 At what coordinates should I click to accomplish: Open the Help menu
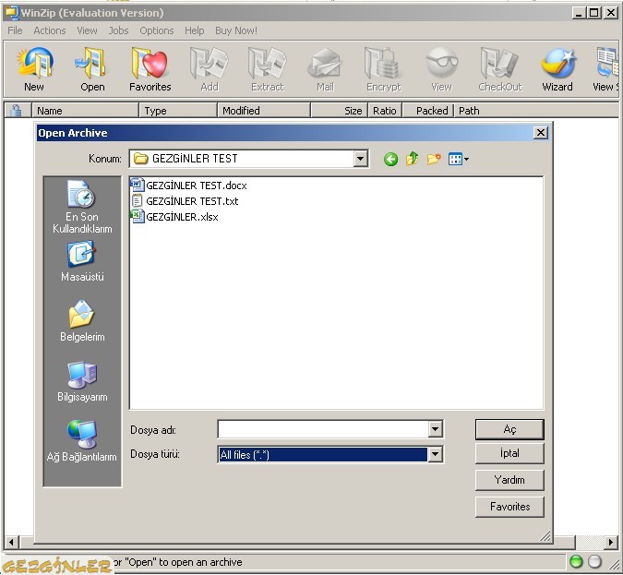(195, 30)
